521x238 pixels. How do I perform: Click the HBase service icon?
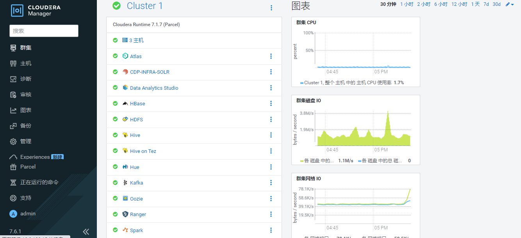click(125, 103)
